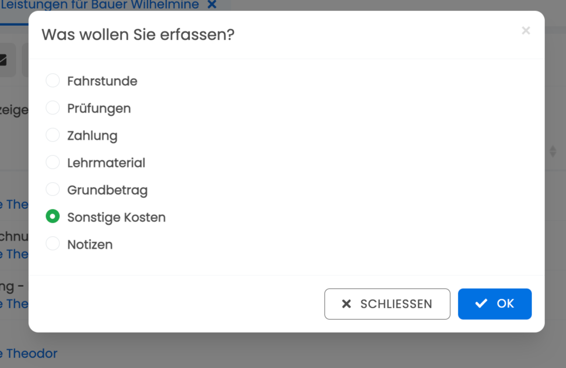Select the Fahrstunde radio option
This screenshot has width=566, height=368.
(x=53, y=80)
